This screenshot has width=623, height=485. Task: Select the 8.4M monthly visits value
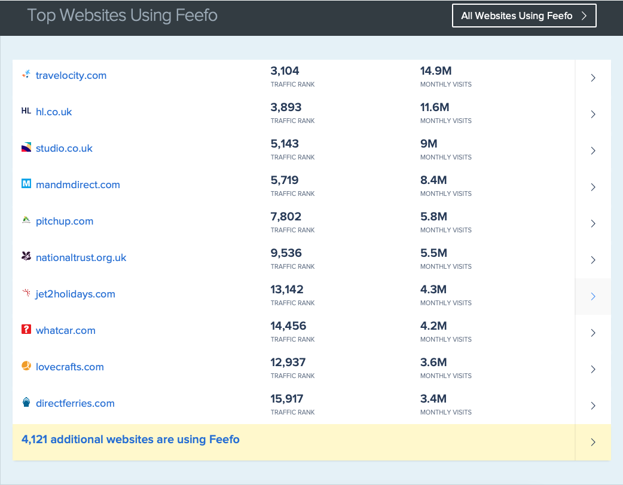(x=433, y=180)
